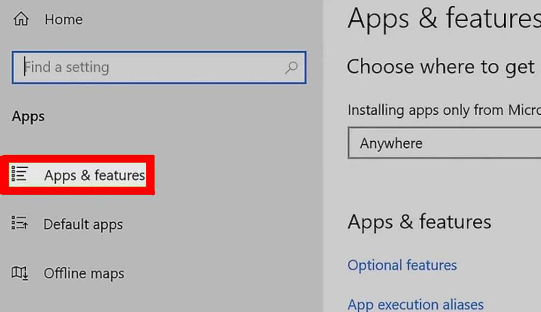Click the Apps & features list icon
The image size is (541, 312).
point(20,174)
